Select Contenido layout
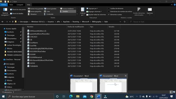This screenshot has height=99, width=176. click(x=49, y=14)
